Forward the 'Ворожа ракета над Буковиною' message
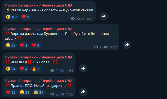Image resolution: width=167 pixels, height=99 pixels. [127, 45]
